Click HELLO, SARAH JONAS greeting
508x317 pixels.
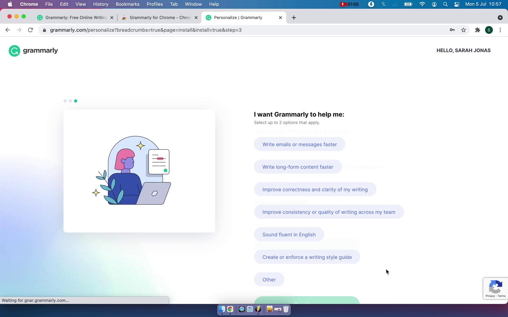click(x=464, y=50)
